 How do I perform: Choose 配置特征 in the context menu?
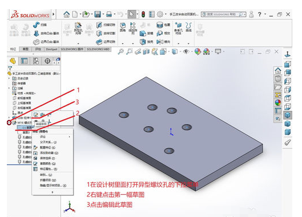tap(53, 148)
